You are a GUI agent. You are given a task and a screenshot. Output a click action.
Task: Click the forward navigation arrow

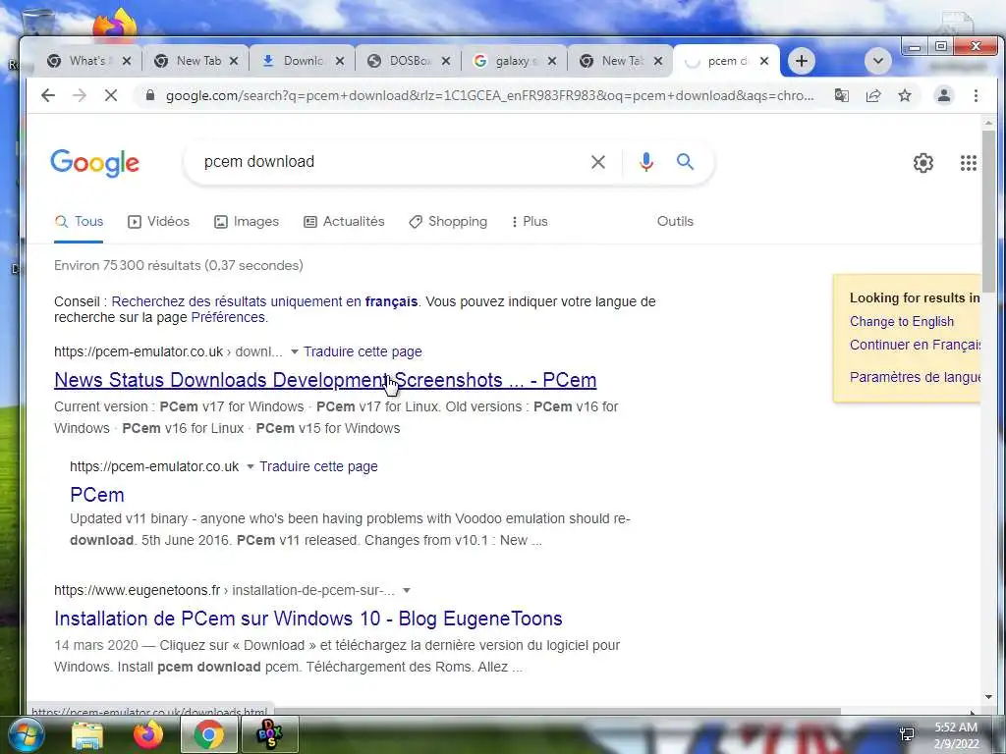coord(80,95)
